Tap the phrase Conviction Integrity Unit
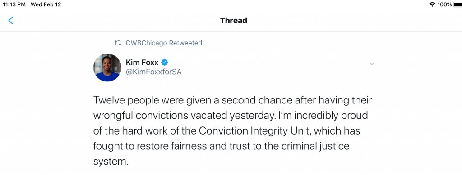 coord(255,130)
